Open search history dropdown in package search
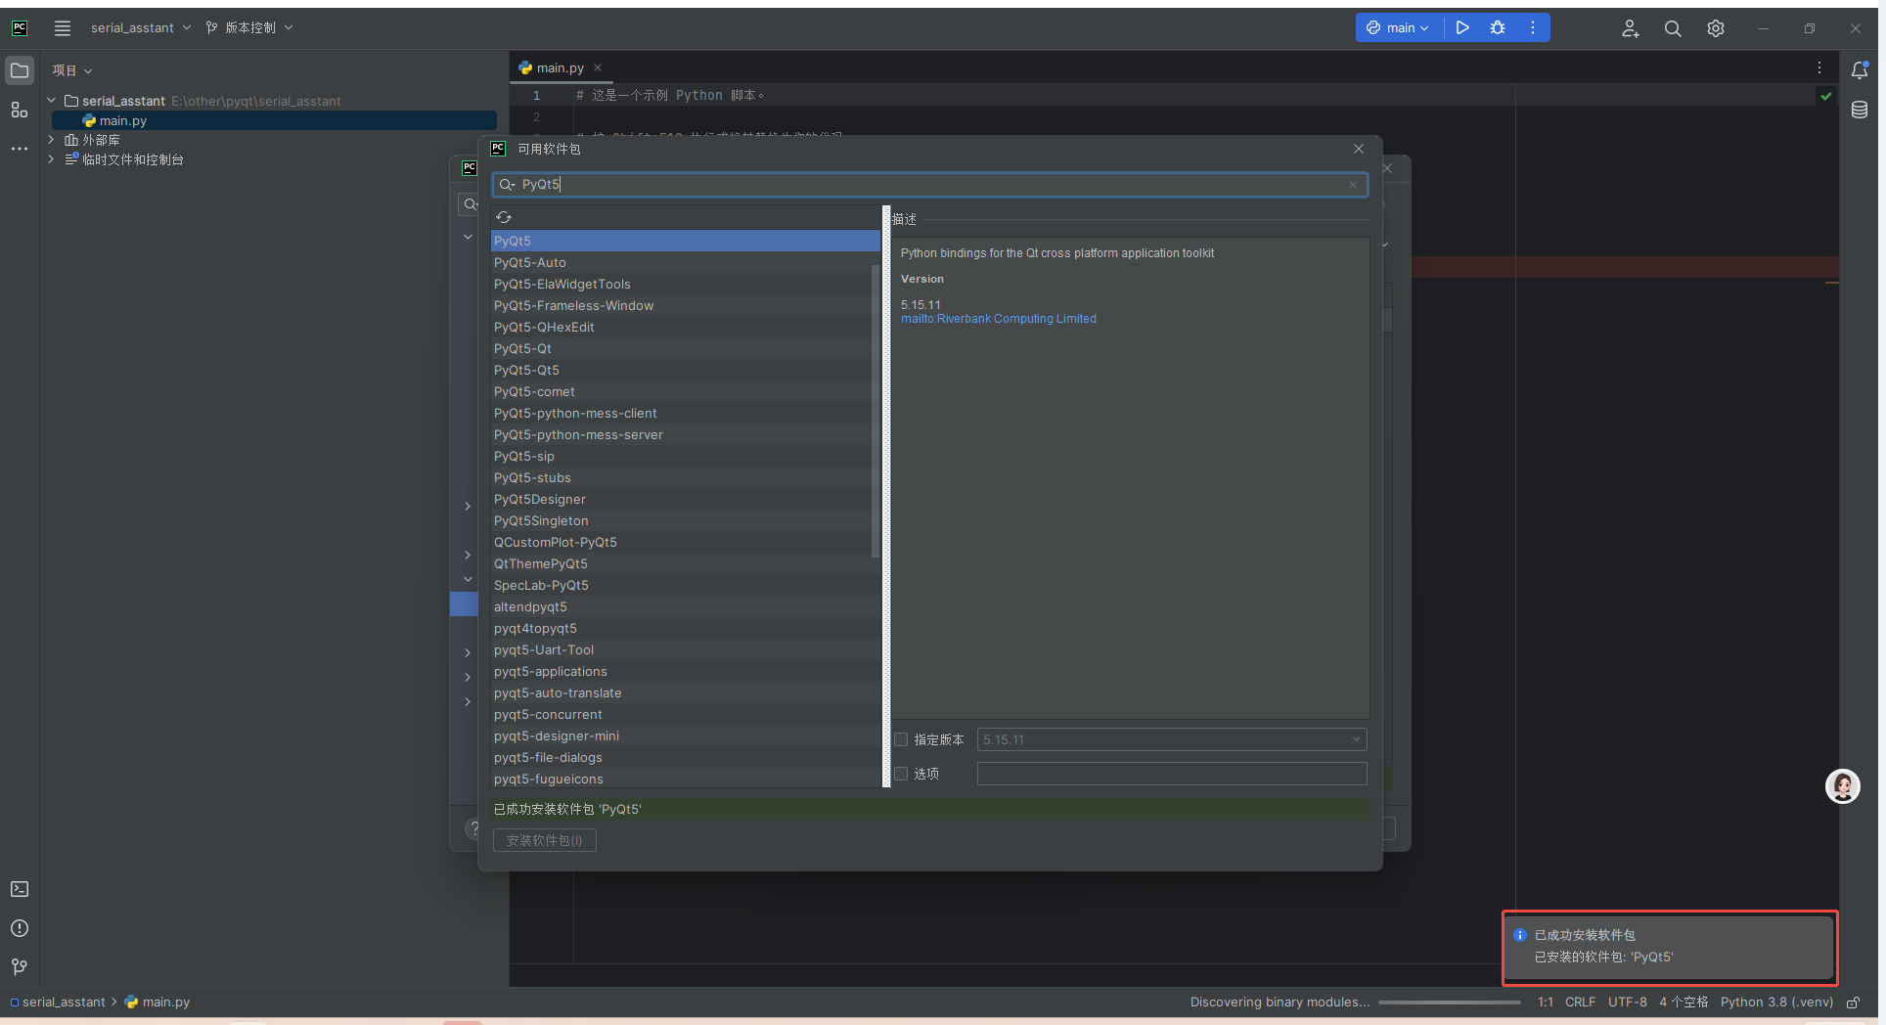 click(507, 185)
